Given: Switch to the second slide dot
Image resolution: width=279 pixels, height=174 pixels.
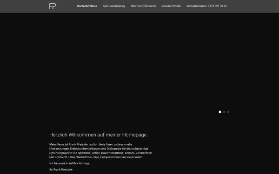Looking at the screenshot, I should (x=224, y=112).
